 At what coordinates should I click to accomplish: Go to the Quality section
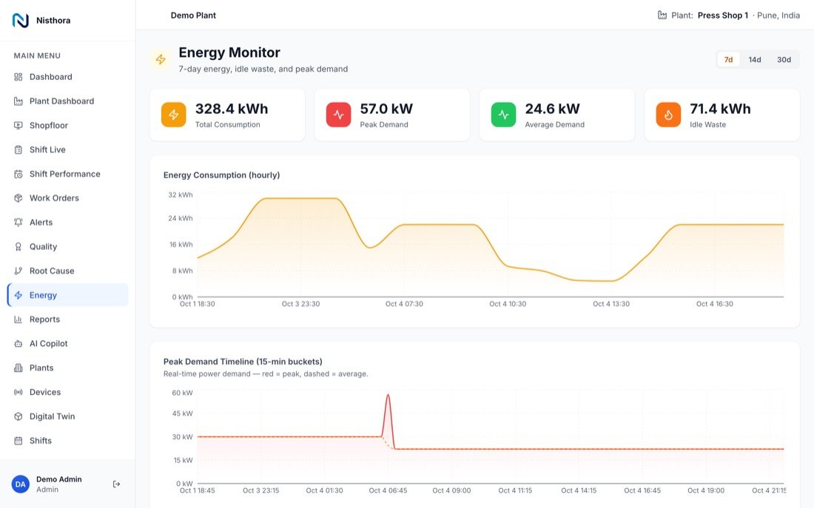coord(68,247)
